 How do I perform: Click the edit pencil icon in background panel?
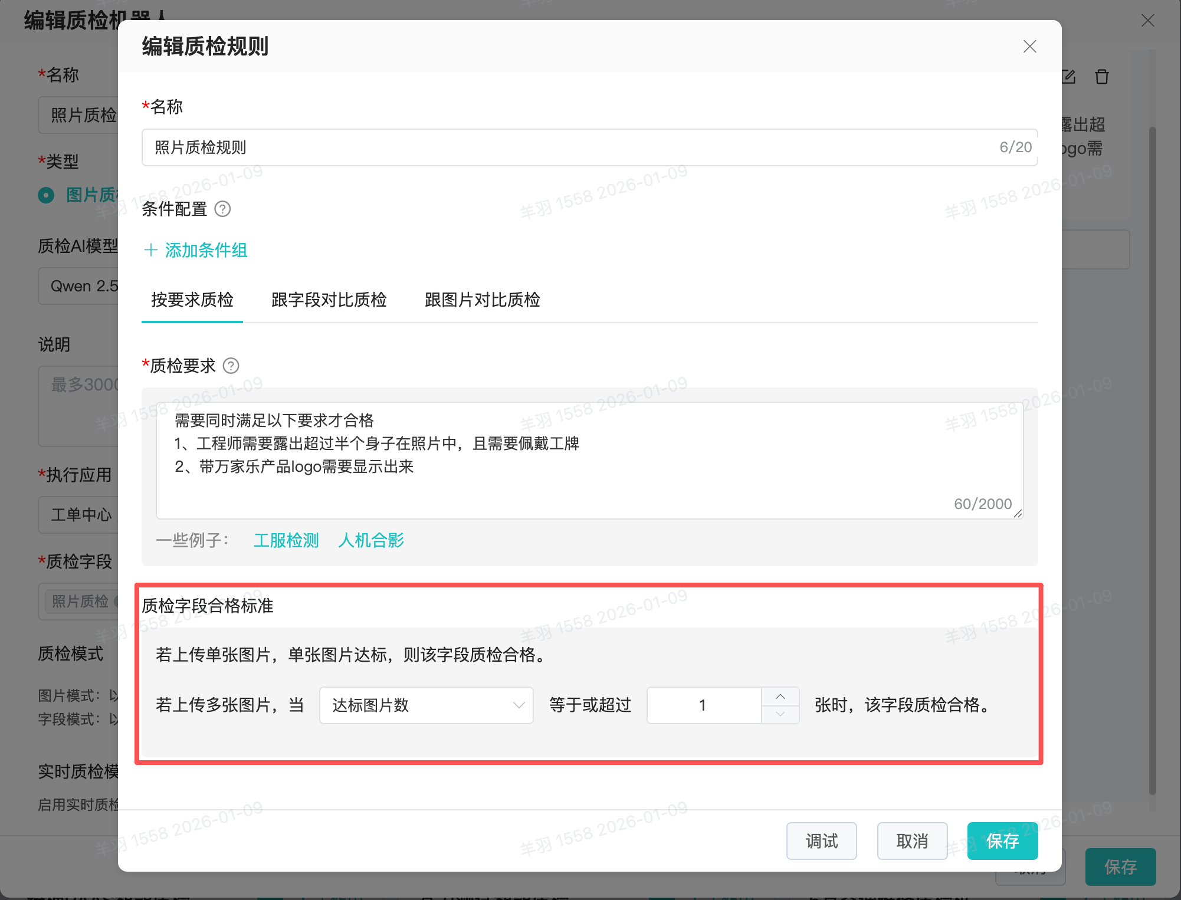tap(1069, 77)
